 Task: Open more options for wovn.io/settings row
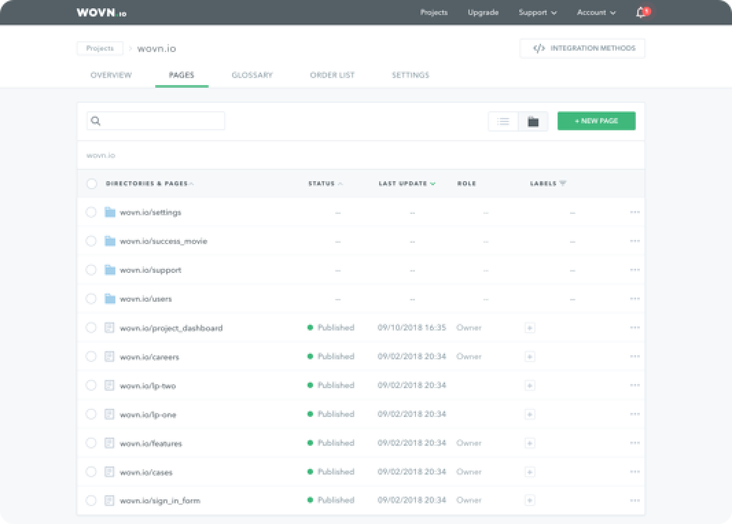634,213
